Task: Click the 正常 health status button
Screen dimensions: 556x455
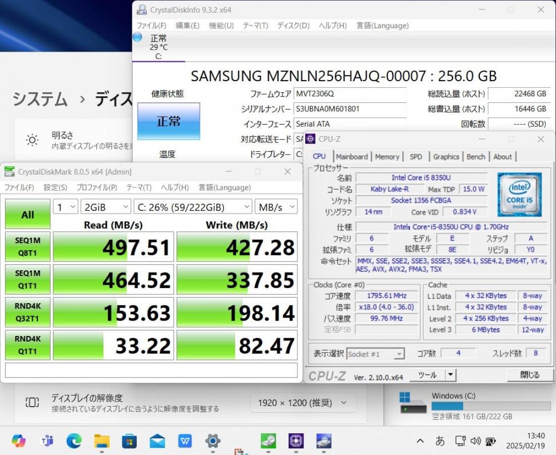Action: click(x=168, y=121)
